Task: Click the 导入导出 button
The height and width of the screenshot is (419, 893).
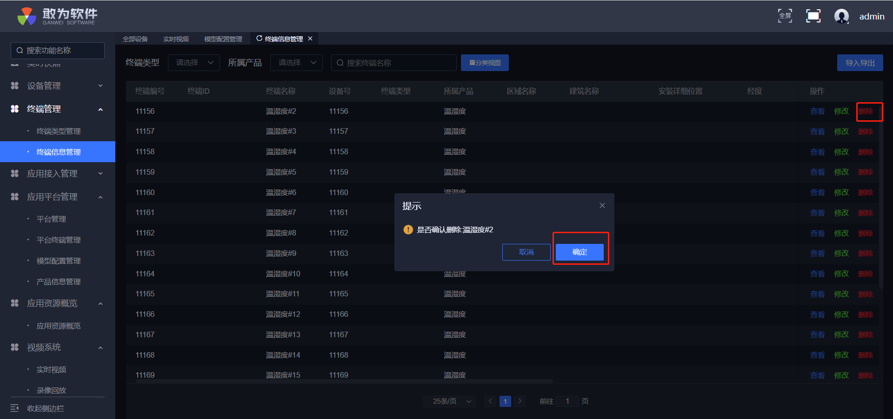Action: 860,63
